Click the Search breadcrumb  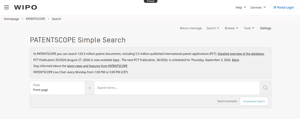tap(57, 19)
